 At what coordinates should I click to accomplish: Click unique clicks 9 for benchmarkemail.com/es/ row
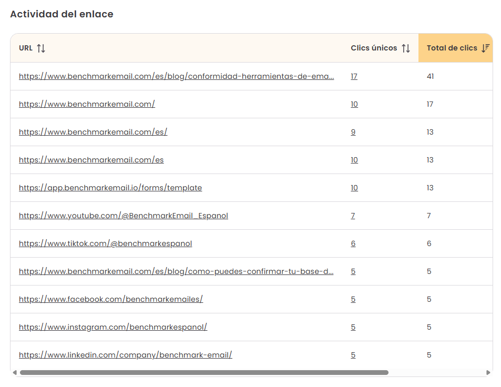click(353, 132)
